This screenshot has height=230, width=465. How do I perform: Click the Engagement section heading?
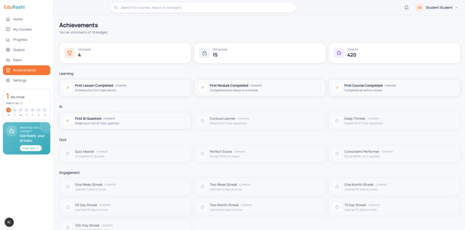(x=69, y=172)
